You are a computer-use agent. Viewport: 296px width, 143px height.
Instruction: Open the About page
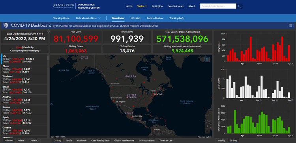[191, 6]
